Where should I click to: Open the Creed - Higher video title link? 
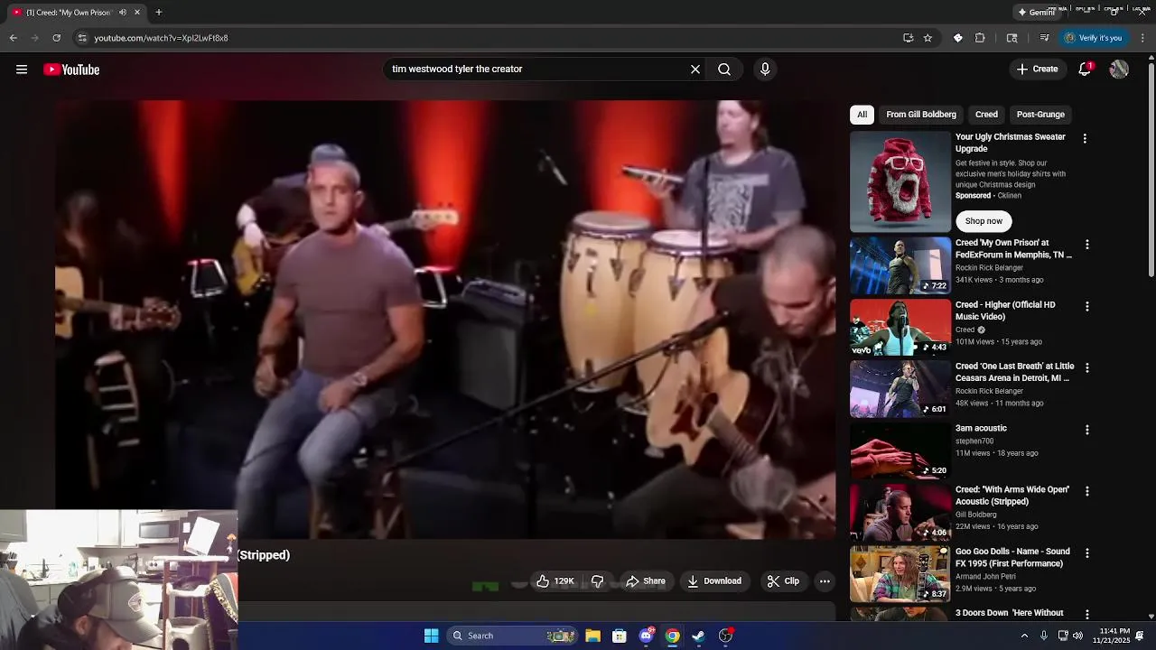point(1005,311)
